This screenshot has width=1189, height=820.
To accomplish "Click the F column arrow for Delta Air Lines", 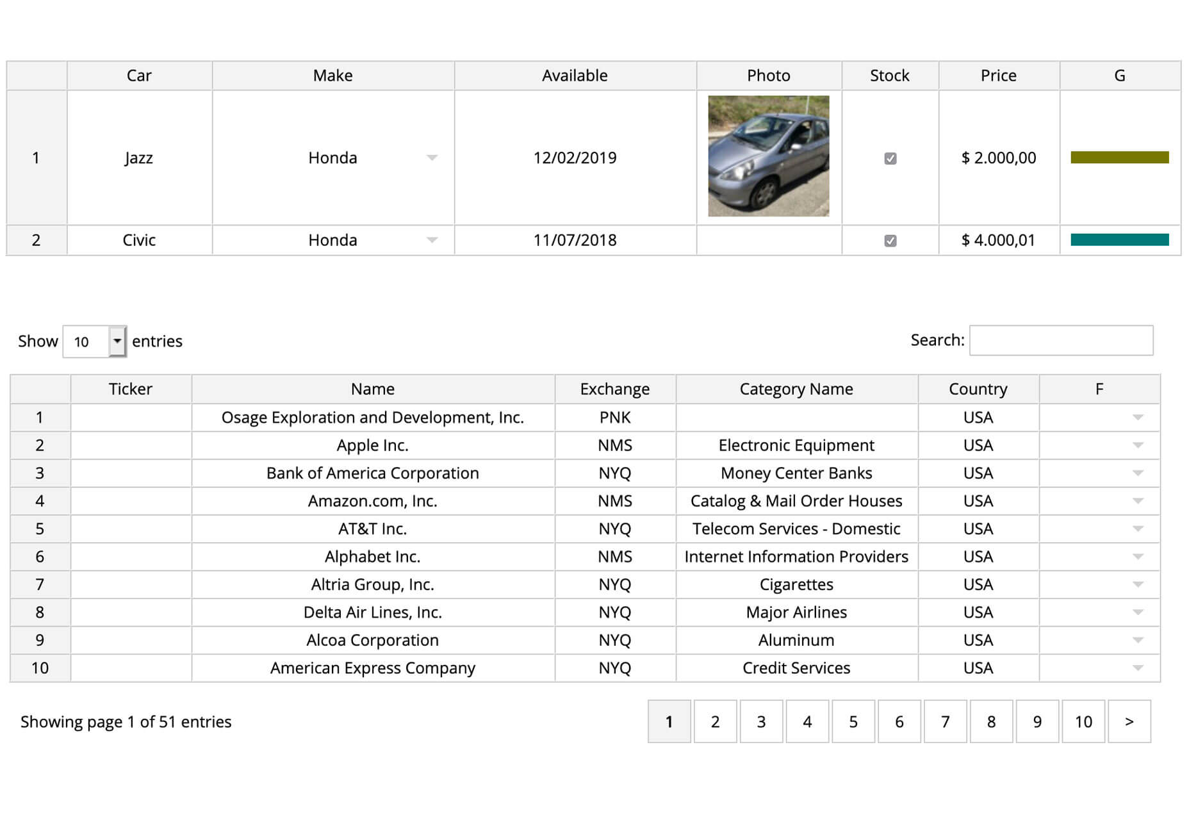I will click(1138, 612).
